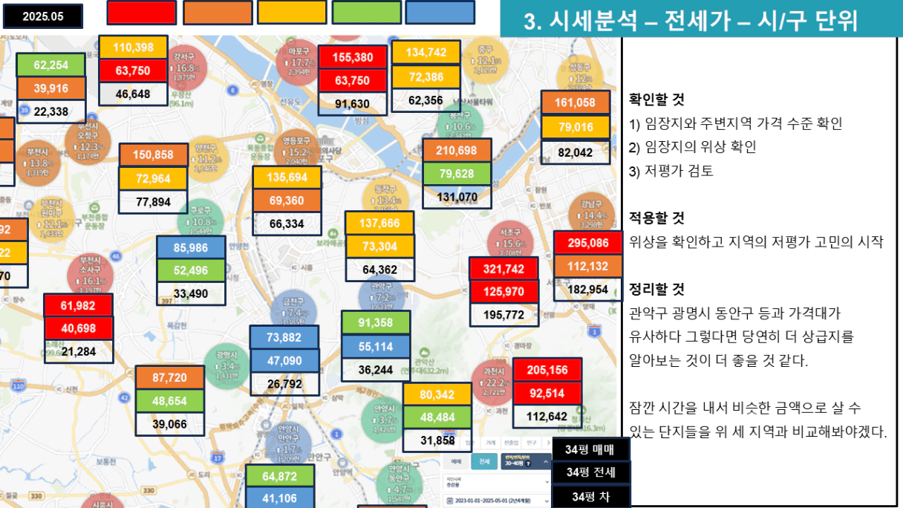Click the 61,982 red price box
This screenshot has width=903, height=508.
coord(78,305)
